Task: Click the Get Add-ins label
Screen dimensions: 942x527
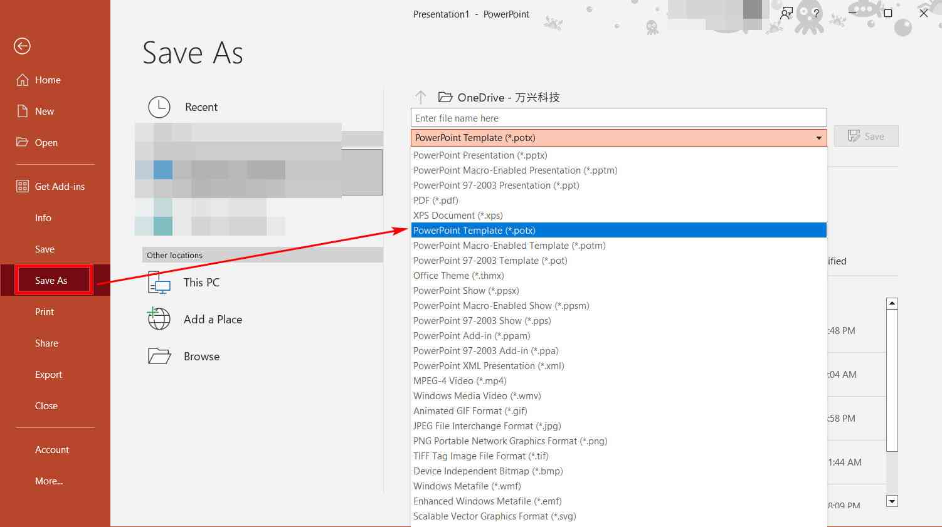Action: pos(60,186)
